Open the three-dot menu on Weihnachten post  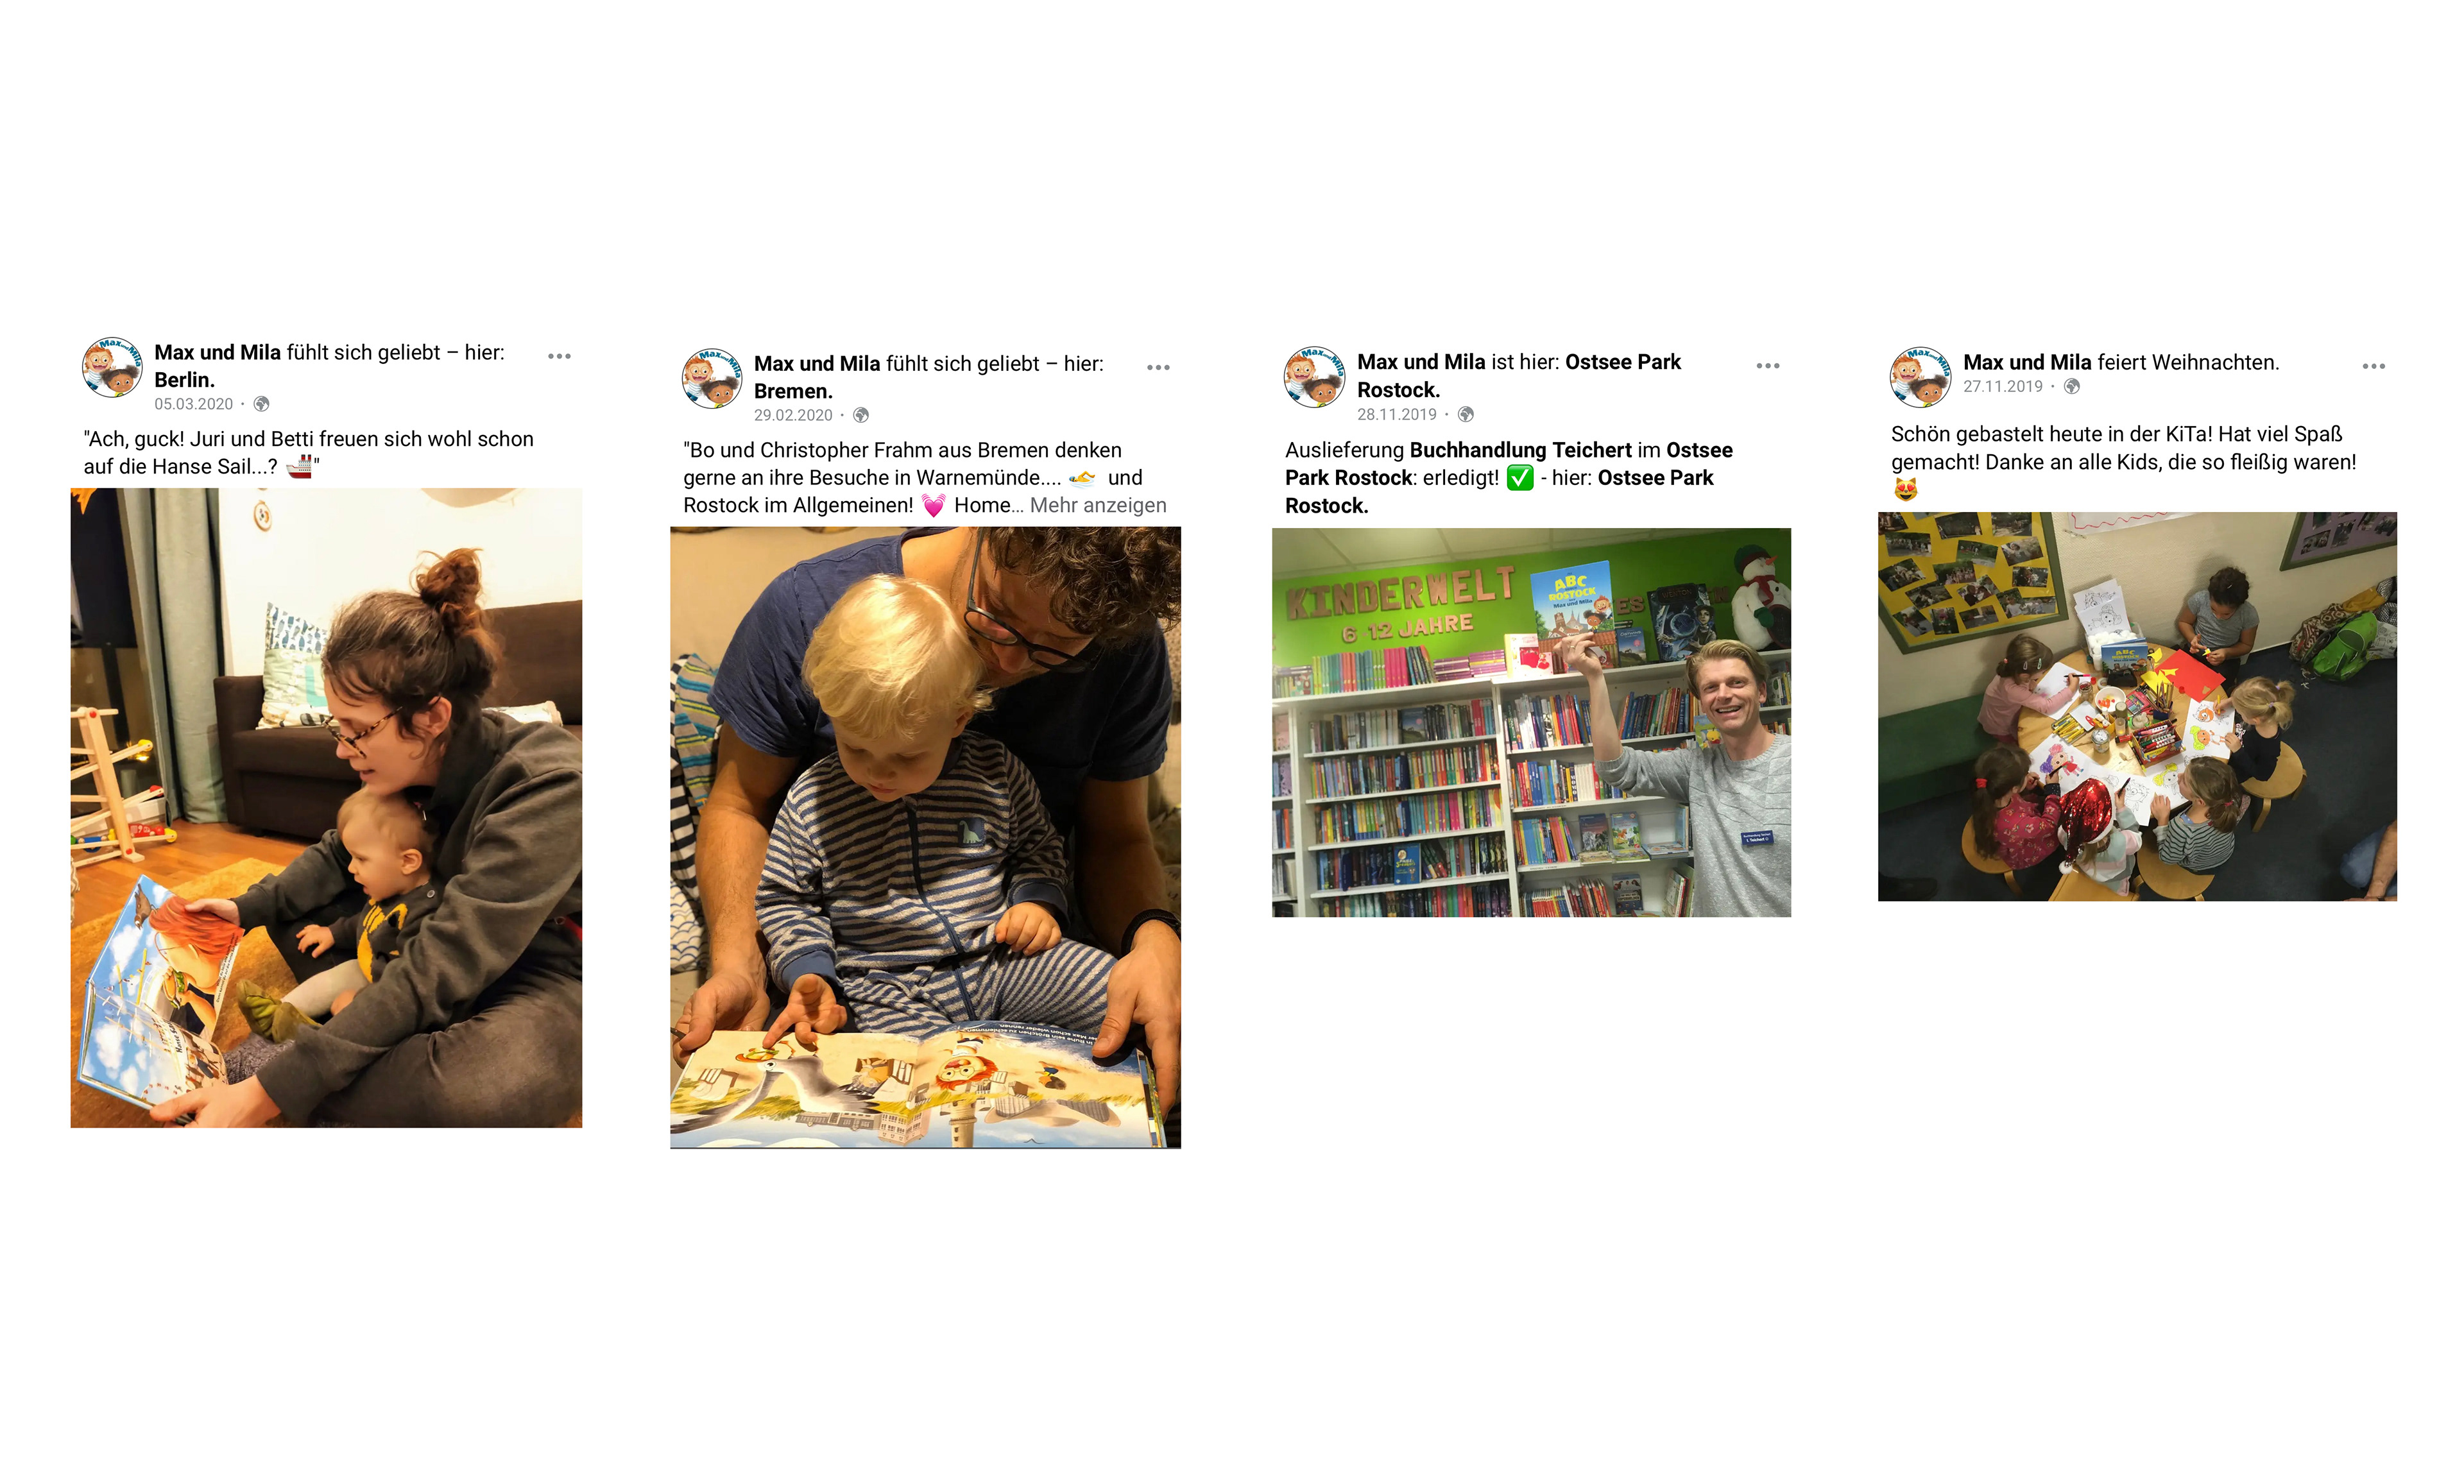coord(2374,367)
